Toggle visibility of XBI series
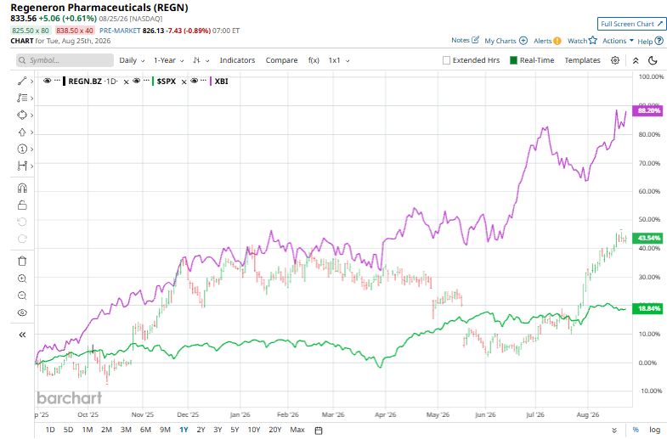The height and width of the screenshot is (439, 667). (x=194, y=81)
